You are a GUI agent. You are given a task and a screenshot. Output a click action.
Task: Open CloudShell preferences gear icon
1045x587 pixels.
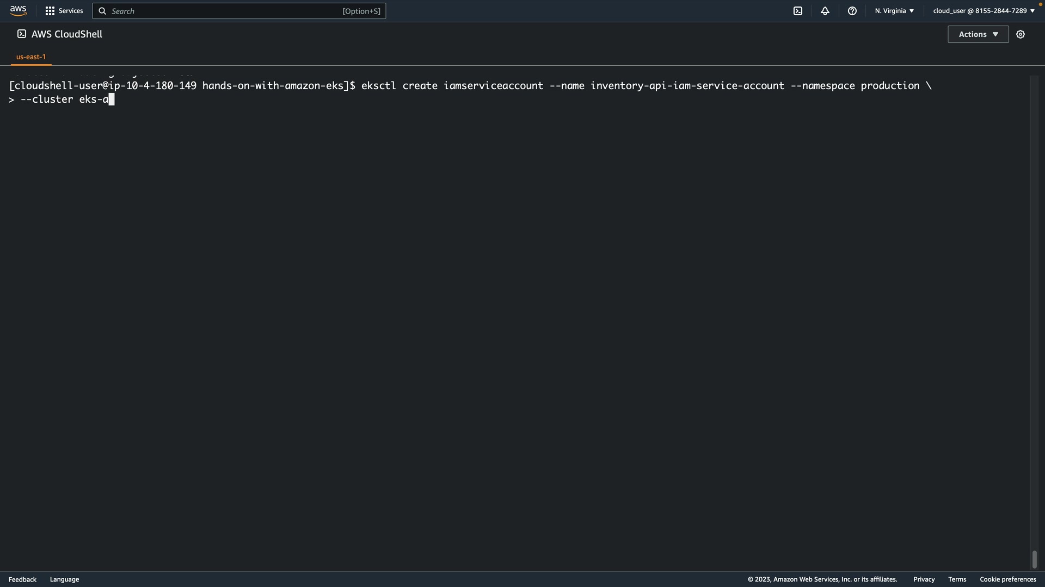coord(1021,34)
